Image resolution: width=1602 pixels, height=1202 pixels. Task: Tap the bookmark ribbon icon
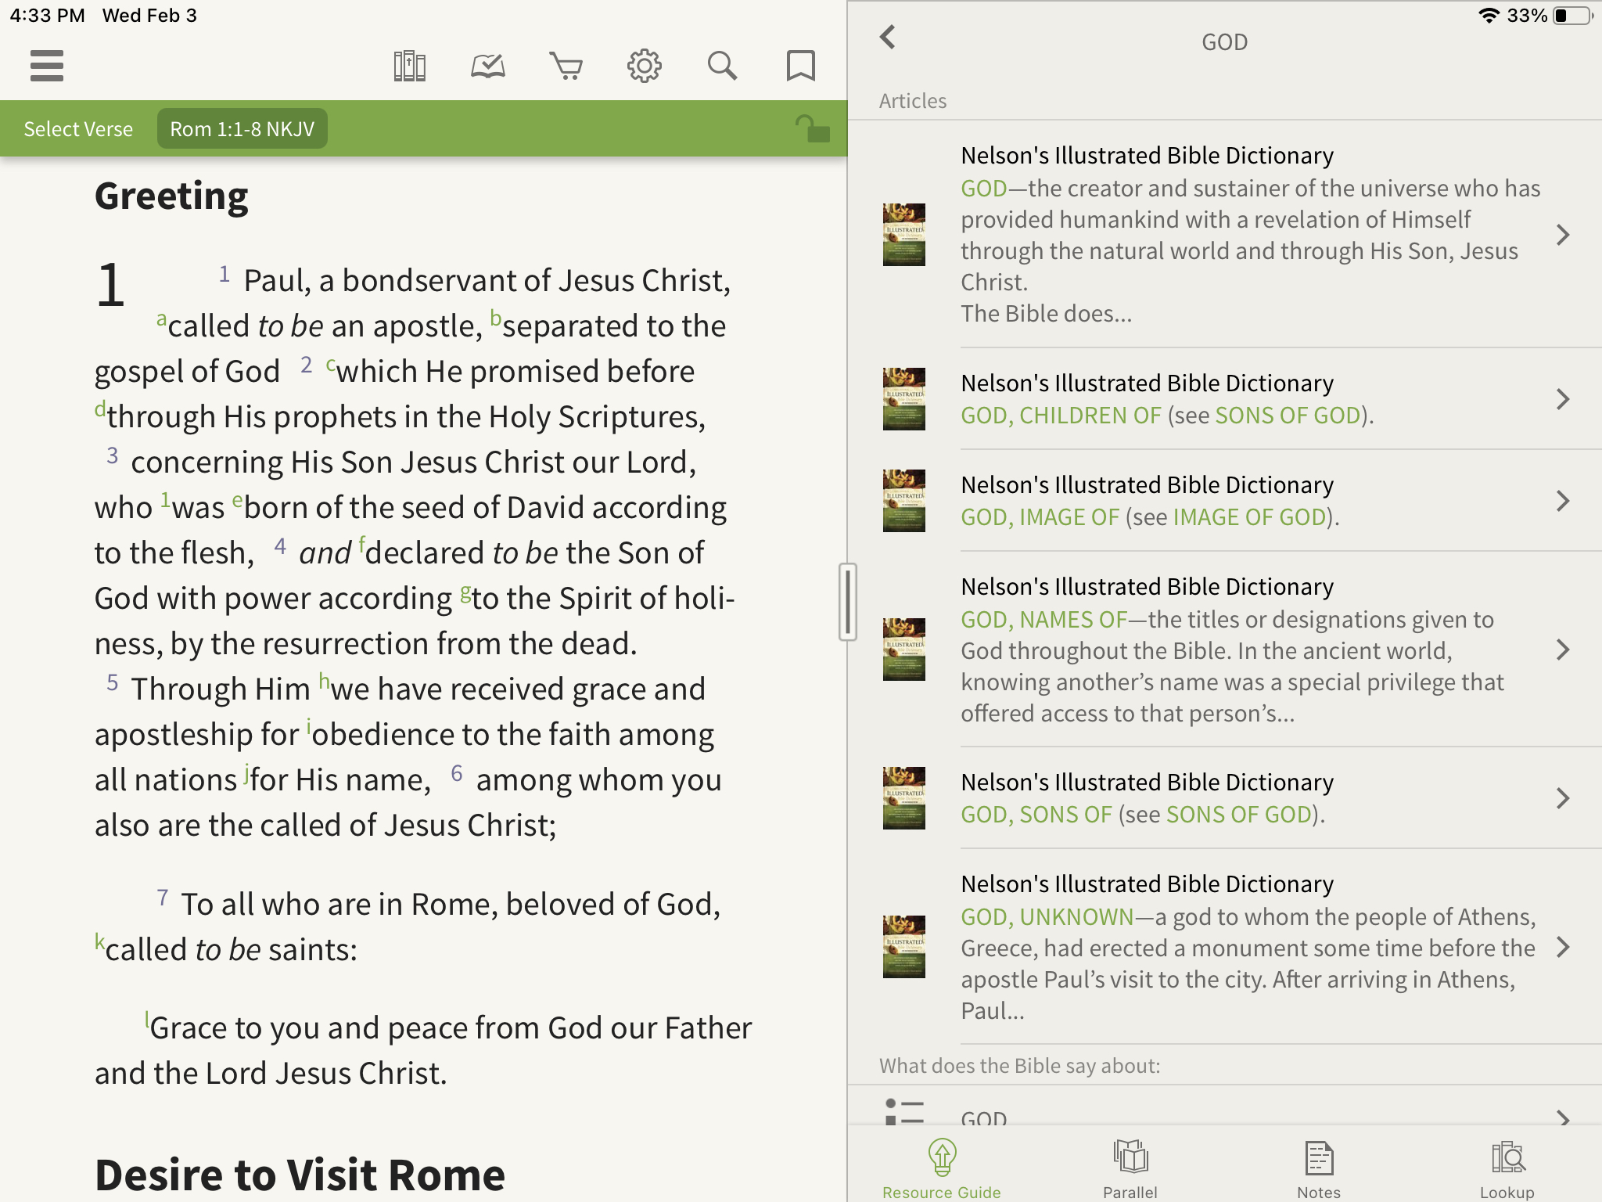coord(800,66)
